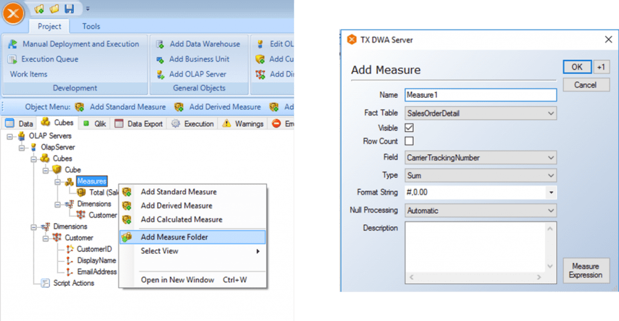This screenshot has height=321, width=619.
Task: Switch to the Data tab
Action: coord(19,123)
